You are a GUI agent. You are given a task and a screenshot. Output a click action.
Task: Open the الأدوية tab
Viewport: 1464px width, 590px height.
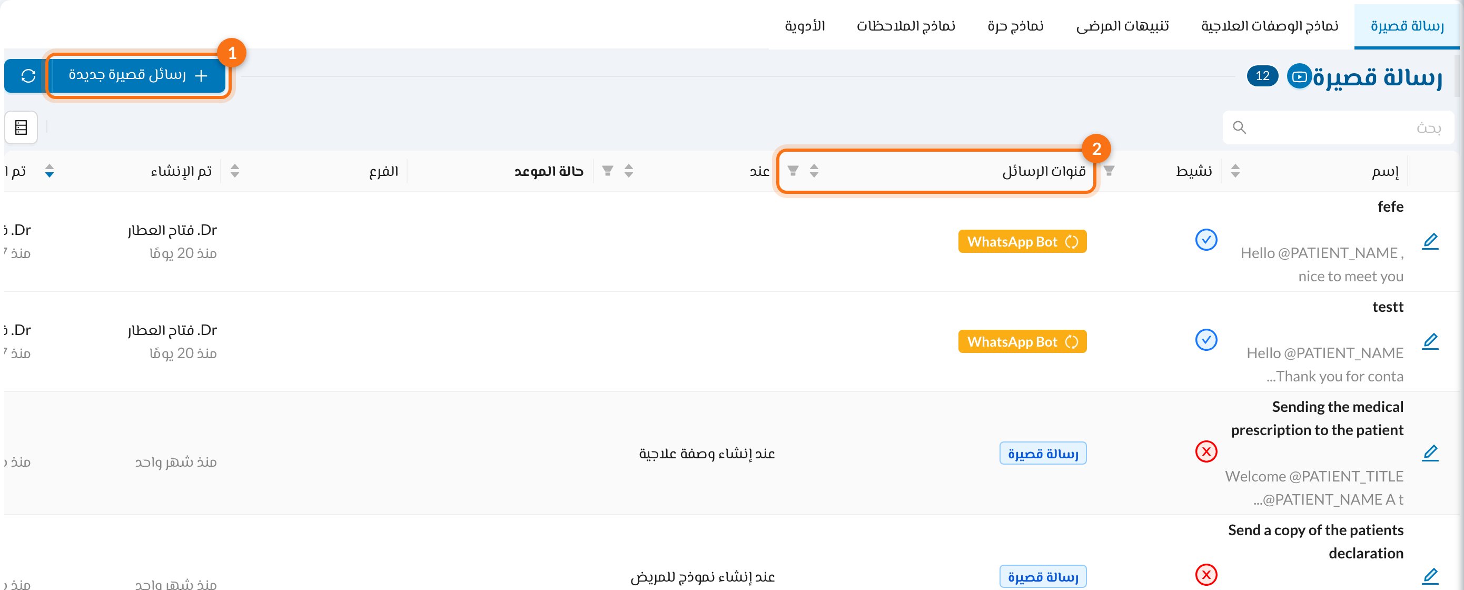pos(805,26)
